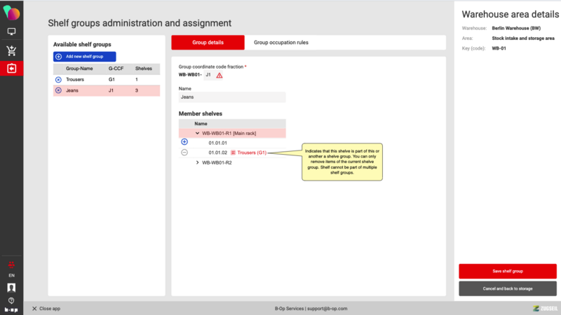Click G1 code in Trousers row
Screen dimensions: 561x315
(x=111, y=80)
